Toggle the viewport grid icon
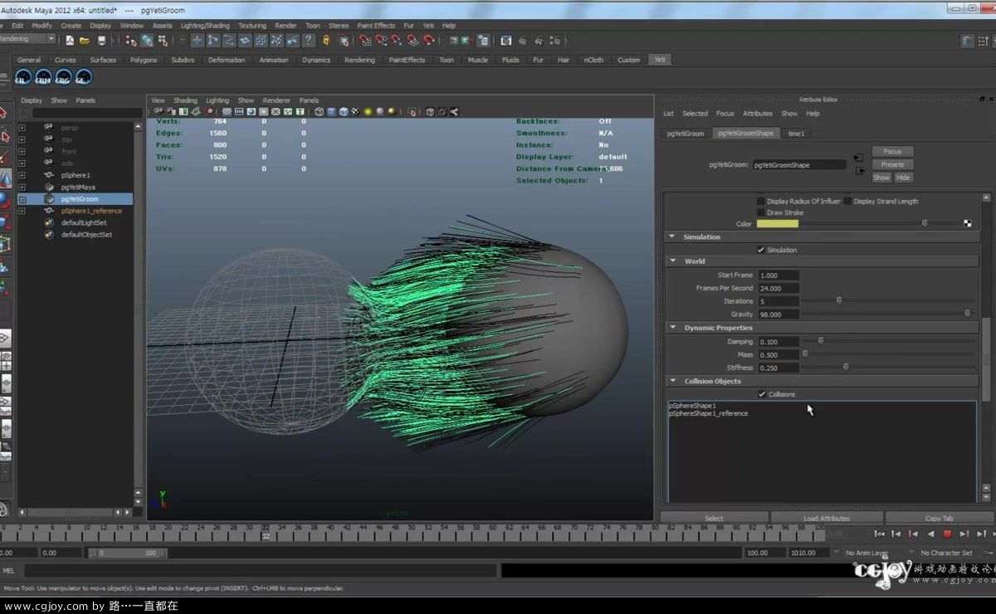 click(x=227, y=112)
